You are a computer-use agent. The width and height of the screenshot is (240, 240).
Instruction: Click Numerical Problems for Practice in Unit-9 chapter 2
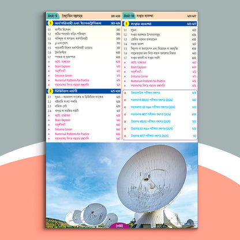click(72, 134)
